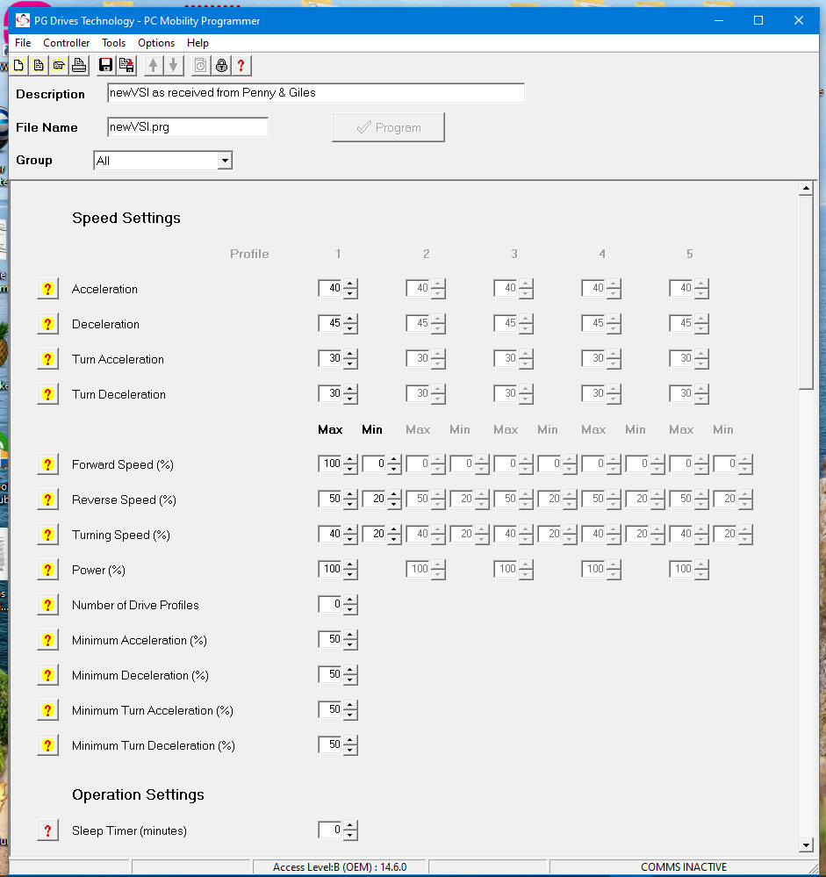This screenshot has height=877, width=826.
Task: Expand the Group dropdown showing All
Action: click(225, 161)
